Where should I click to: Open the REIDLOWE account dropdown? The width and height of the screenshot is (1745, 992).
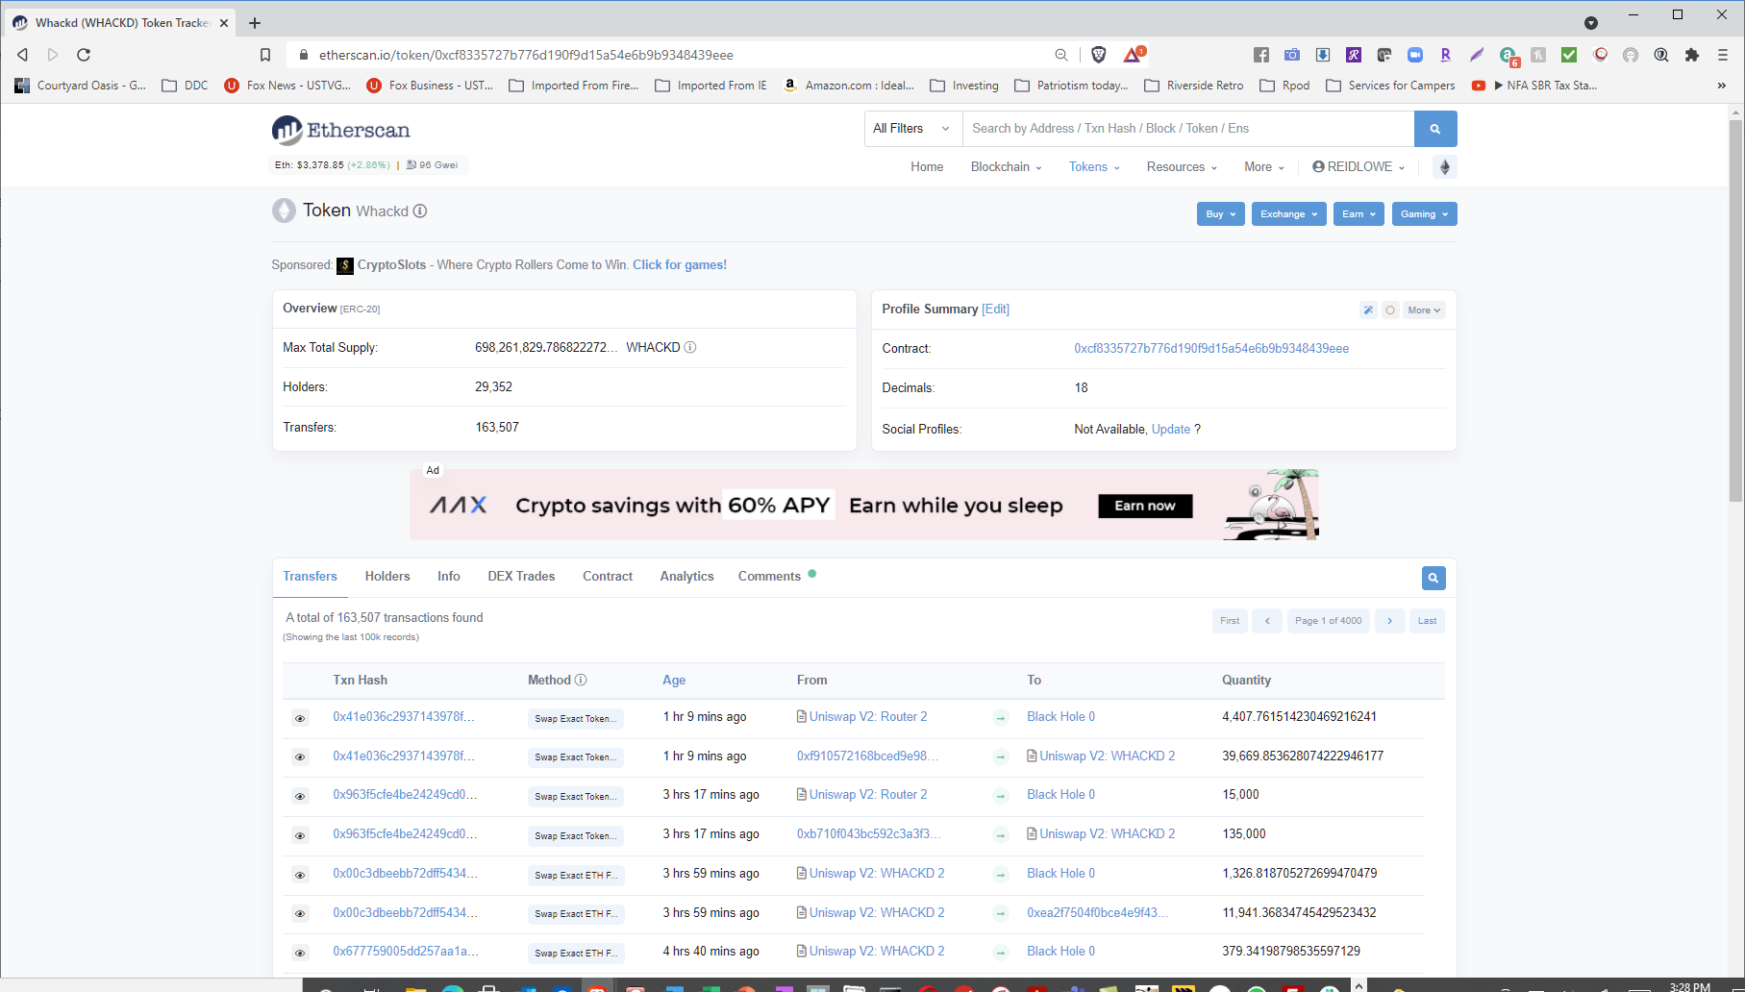tap(1359, 167)
